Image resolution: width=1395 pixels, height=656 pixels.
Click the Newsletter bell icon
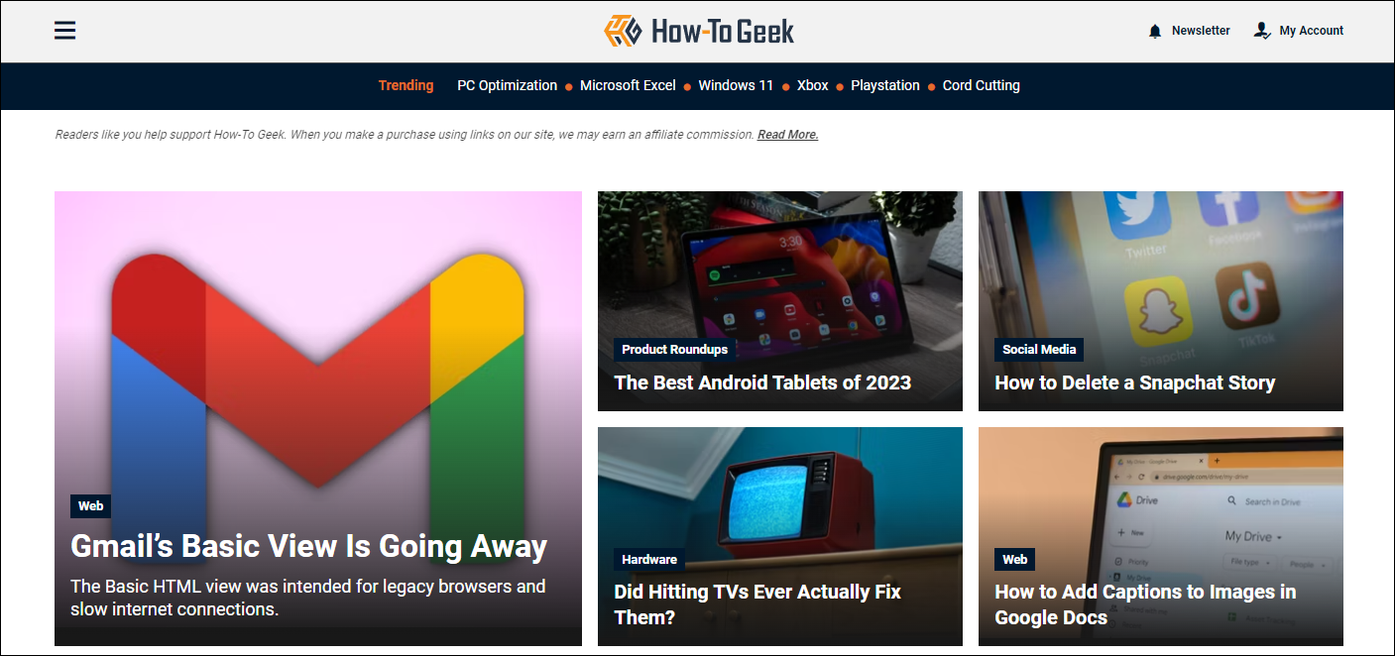pyautogui.click(x=1154, y=31)
